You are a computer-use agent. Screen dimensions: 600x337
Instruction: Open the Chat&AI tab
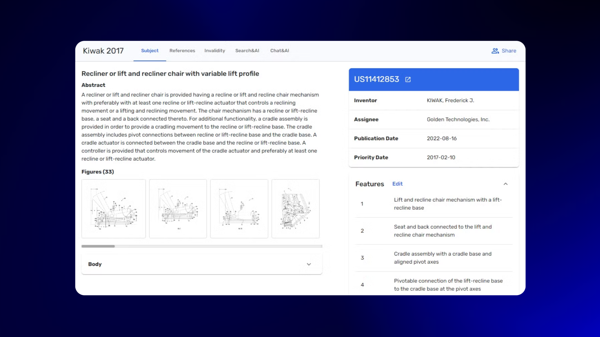click(x=279, y=51)
